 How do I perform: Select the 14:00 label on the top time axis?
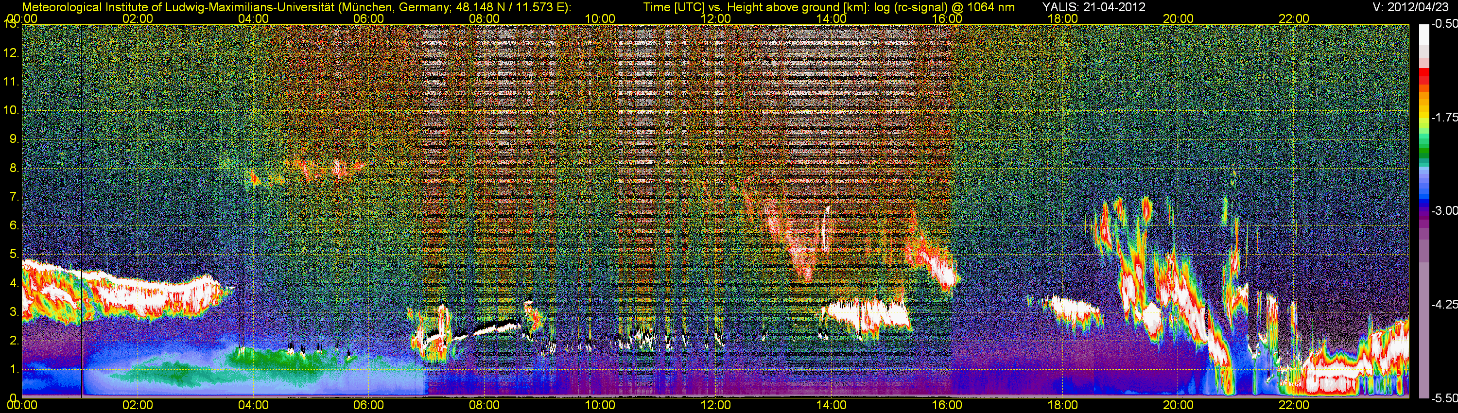tap(832, 18)
